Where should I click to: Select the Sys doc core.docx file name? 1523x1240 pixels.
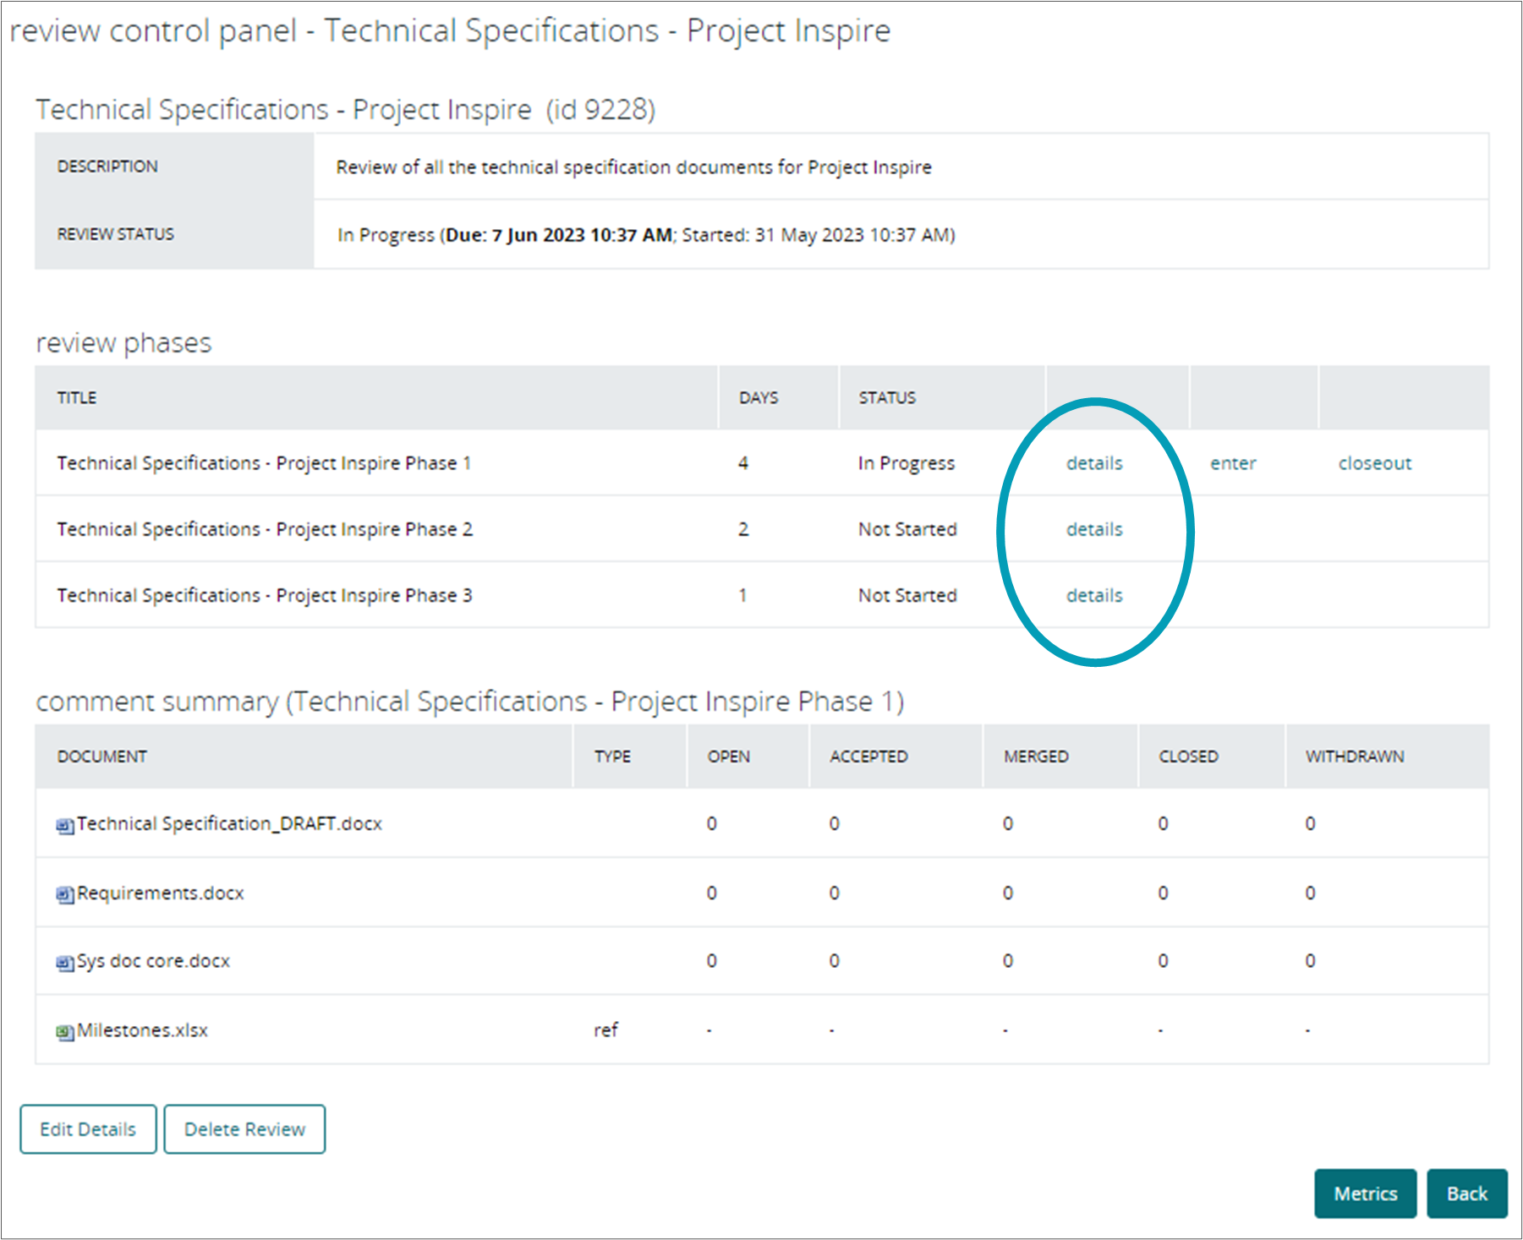coord(153,961)
